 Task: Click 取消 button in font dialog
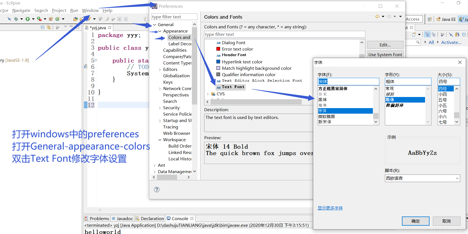(447, 221)
